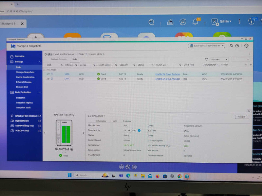Open event notifications bell with badge 3
Image resolution: width=262 pixels, height=196 pixels.
tap(196, 22)
